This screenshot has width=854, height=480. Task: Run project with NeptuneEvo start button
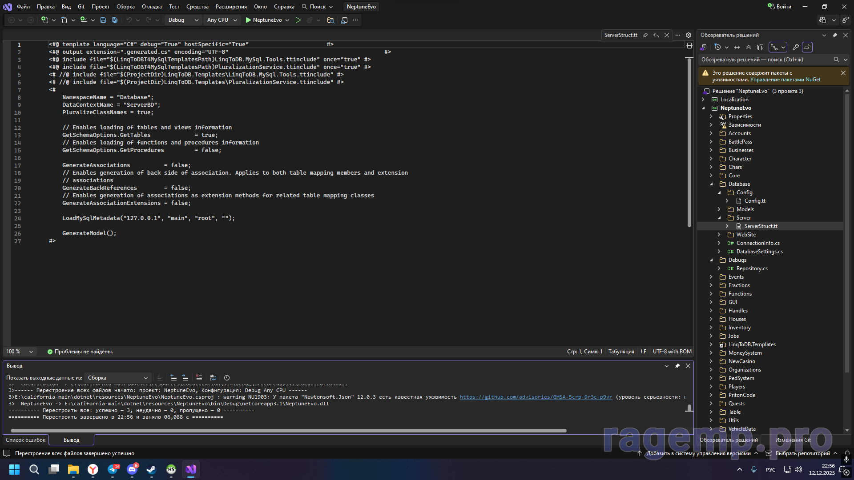[x=263, y=20]
